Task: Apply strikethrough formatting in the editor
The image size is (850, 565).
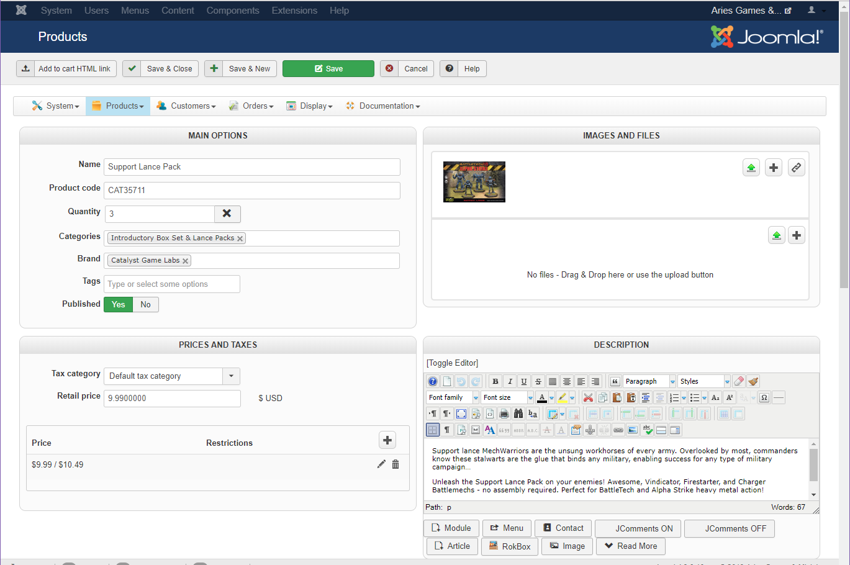Action: (x=538, y=381)
